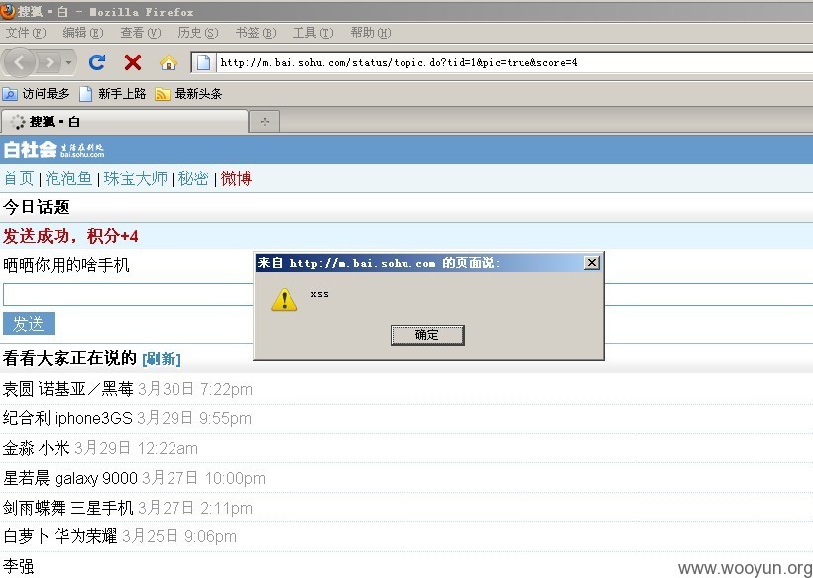Open the 微博 link

tap(236, 178)
